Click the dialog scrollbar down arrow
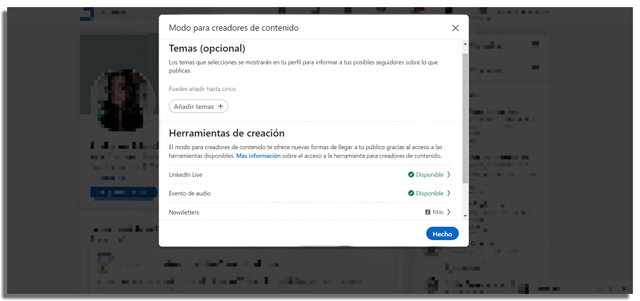The width and height of the screenshot is (640, 301). click(x=465, y=216)
